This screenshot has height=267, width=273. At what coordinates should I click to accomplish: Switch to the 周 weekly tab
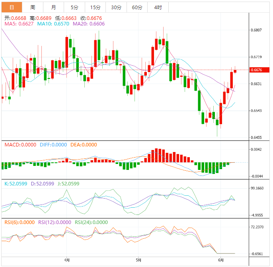pos(33,8)
